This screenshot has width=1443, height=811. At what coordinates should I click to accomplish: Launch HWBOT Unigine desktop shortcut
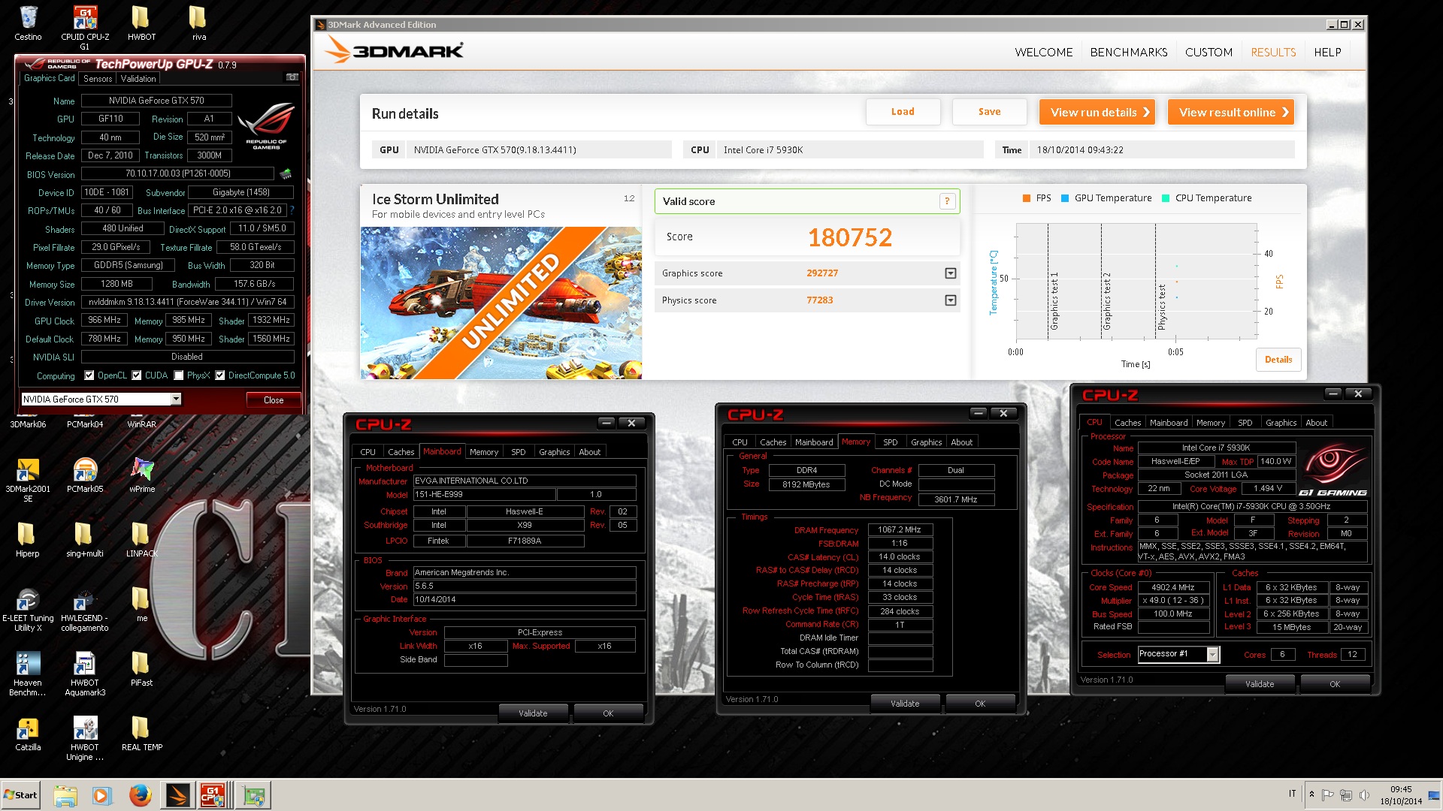tap(85, 739)
